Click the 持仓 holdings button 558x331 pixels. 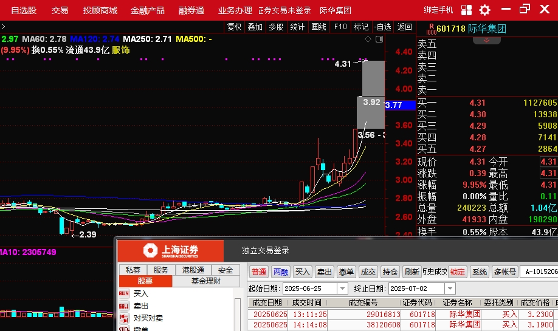click(390, 271)
